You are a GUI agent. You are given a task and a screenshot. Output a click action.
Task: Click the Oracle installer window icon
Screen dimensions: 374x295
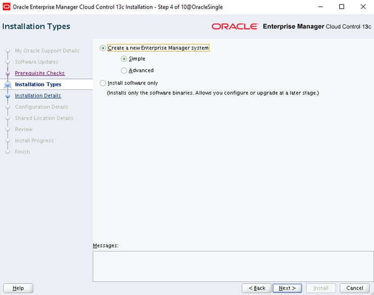7,7
